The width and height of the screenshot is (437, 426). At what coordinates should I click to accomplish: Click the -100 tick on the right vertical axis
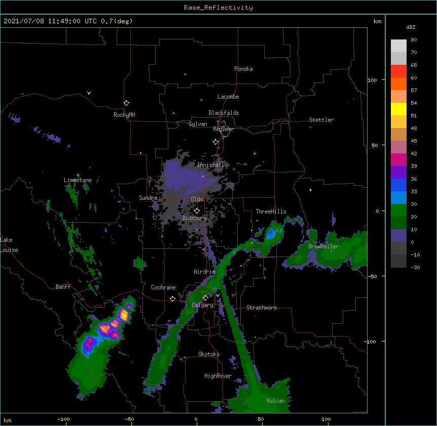371,342
